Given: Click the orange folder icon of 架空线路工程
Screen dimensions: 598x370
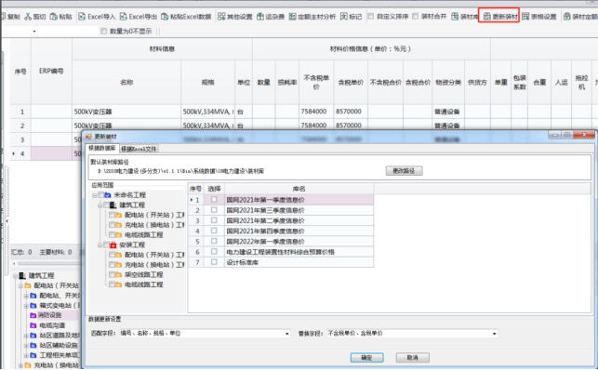Looking at the screenshot, I should click(x=119, y=275).
